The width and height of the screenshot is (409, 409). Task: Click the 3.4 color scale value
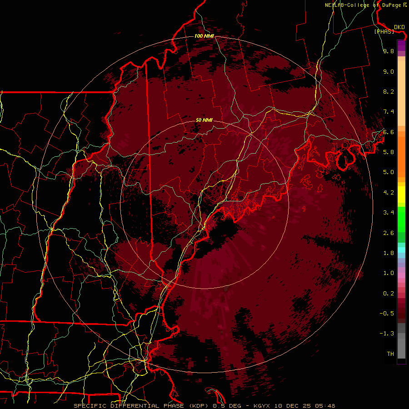click(x=389, y=213)
